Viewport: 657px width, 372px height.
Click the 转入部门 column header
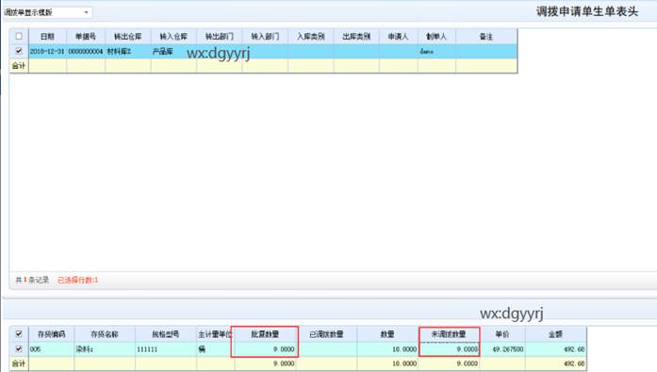265,37
